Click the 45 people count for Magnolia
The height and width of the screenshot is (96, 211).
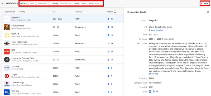[x=112, y=19]
